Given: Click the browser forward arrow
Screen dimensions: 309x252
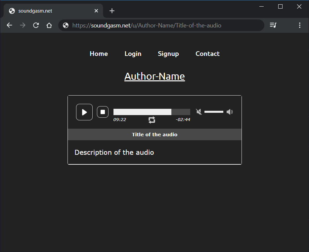Looking at the screenshot, I should coord(22,25).
